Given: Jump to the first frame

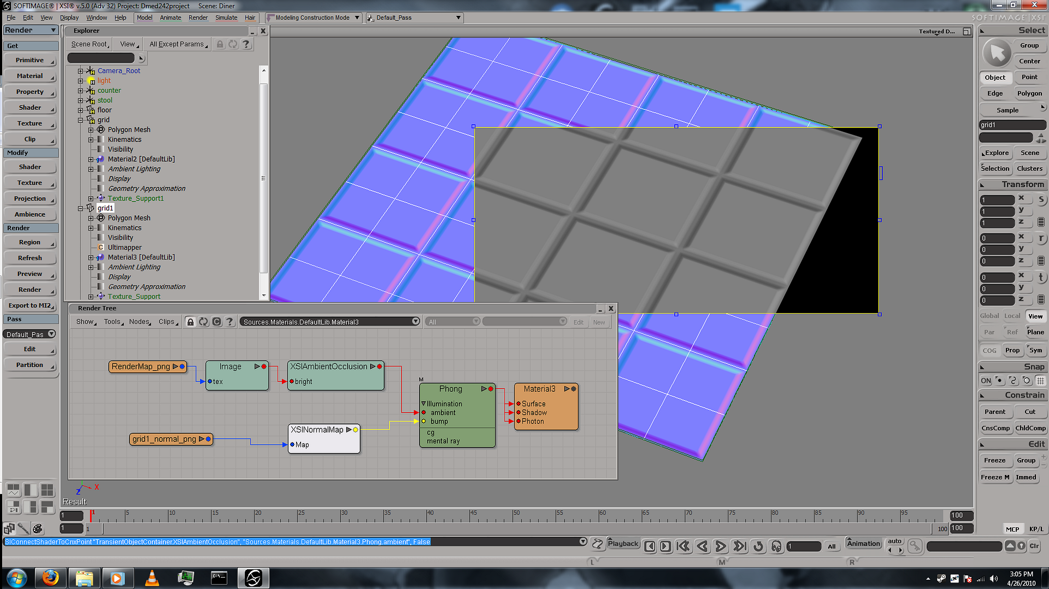Looking at the screenshot, I should 683,546.
